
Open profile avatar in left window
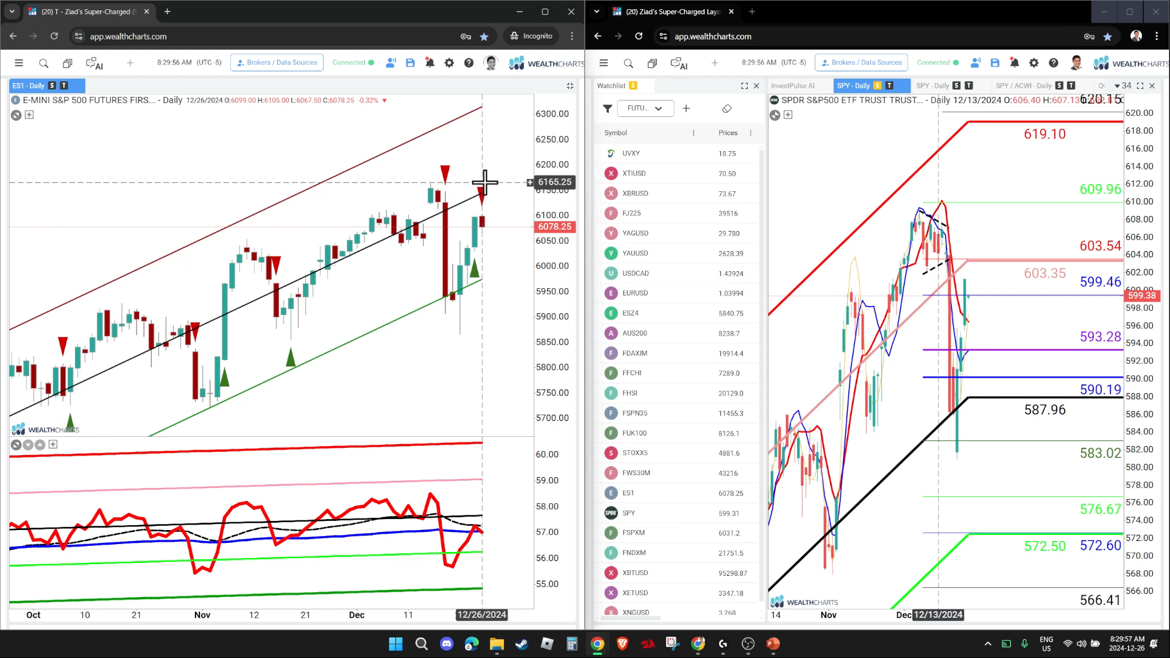491,63
